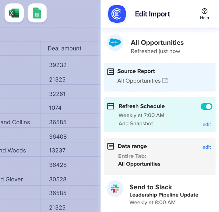This screenshot has width=219, height=212.
Task: Open Send to Slack settings
Action: 150,187
